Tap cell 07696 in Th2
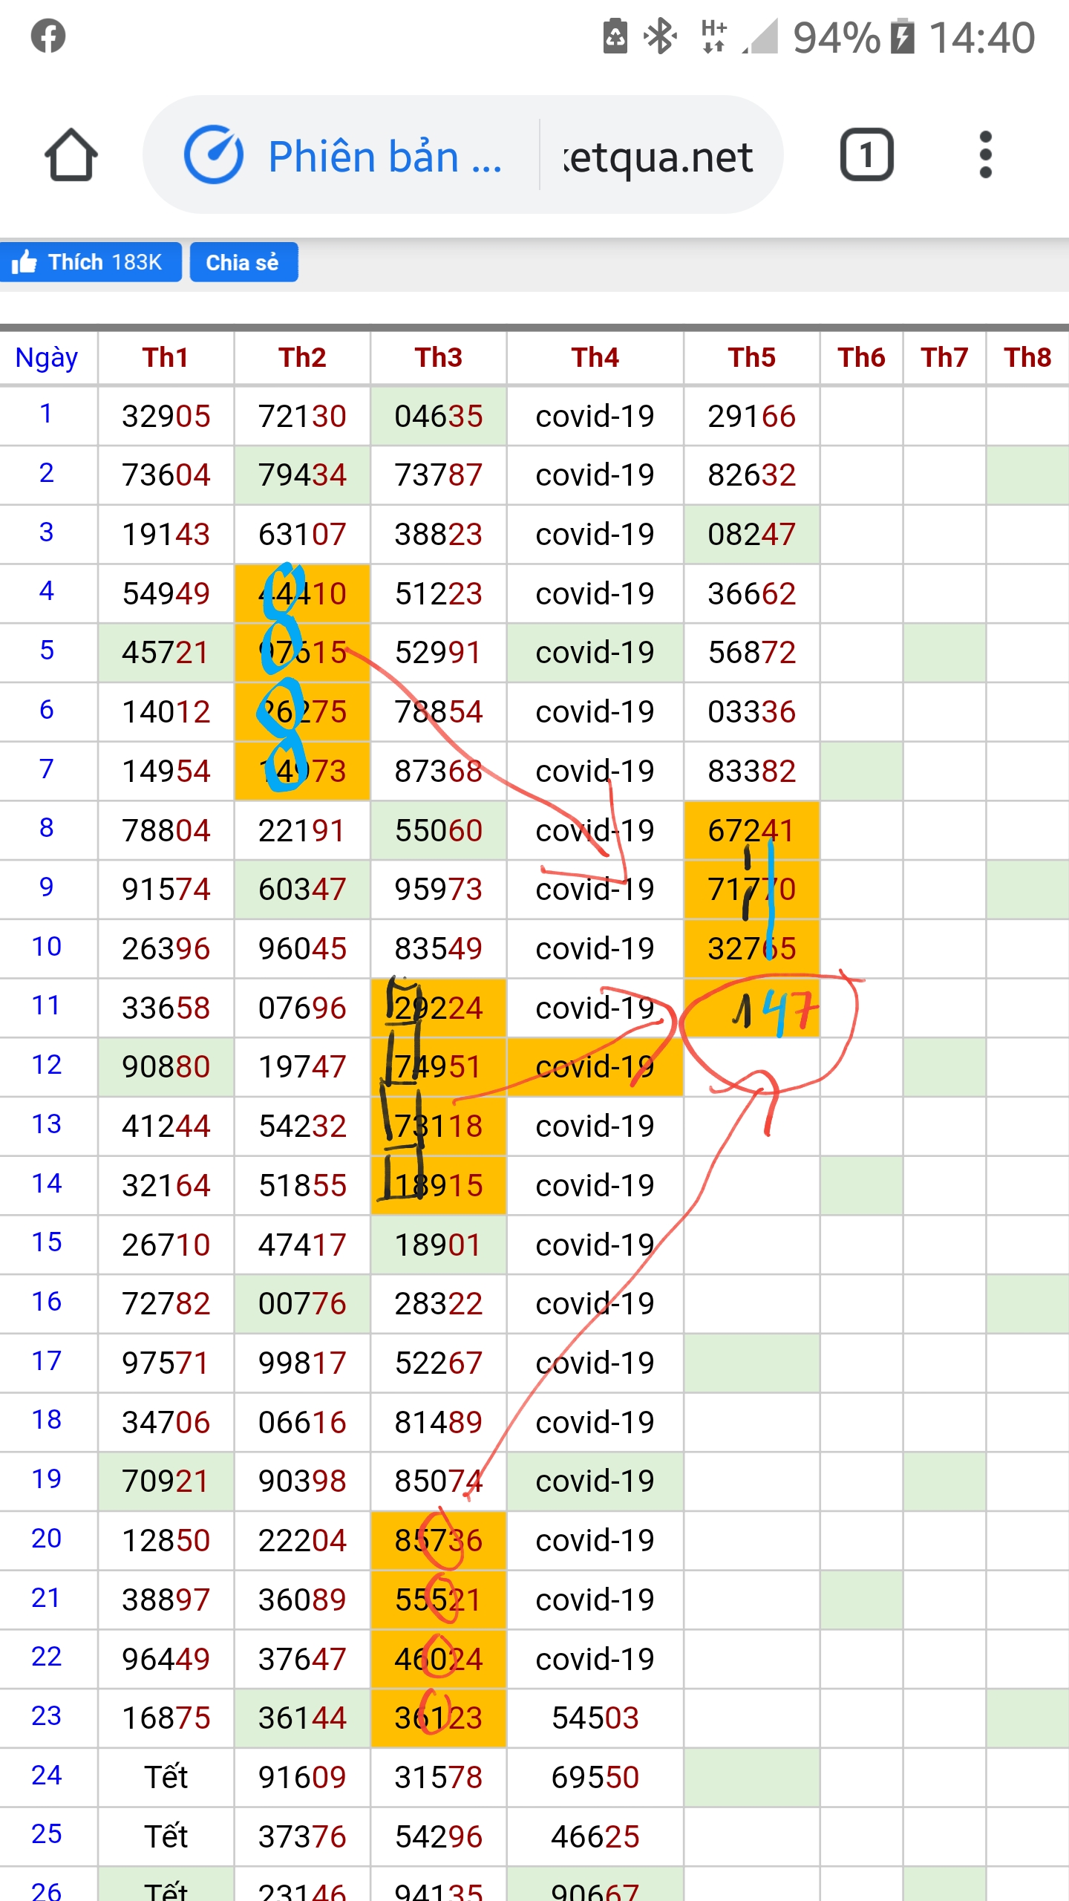1069x1901 pixels. click(302, 1008)
